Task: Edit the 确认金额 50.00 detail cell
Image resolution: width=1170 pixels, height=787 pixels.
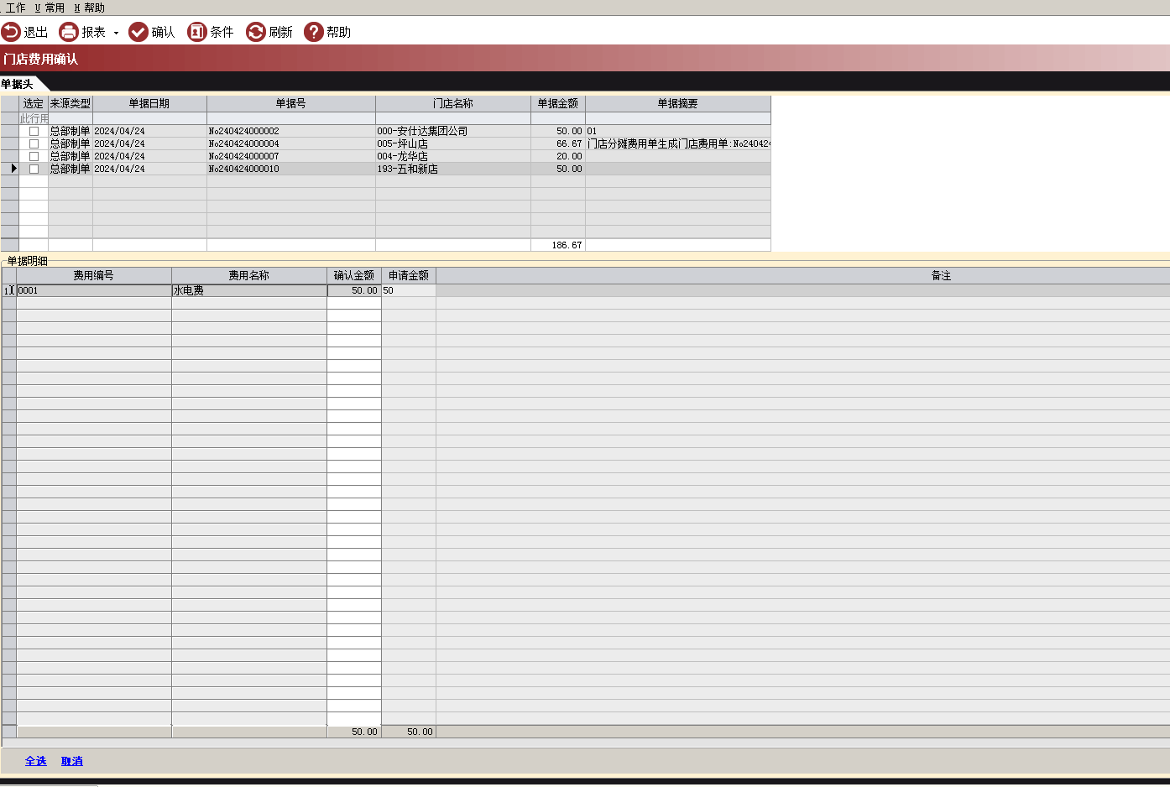Action: click(354, 290)
